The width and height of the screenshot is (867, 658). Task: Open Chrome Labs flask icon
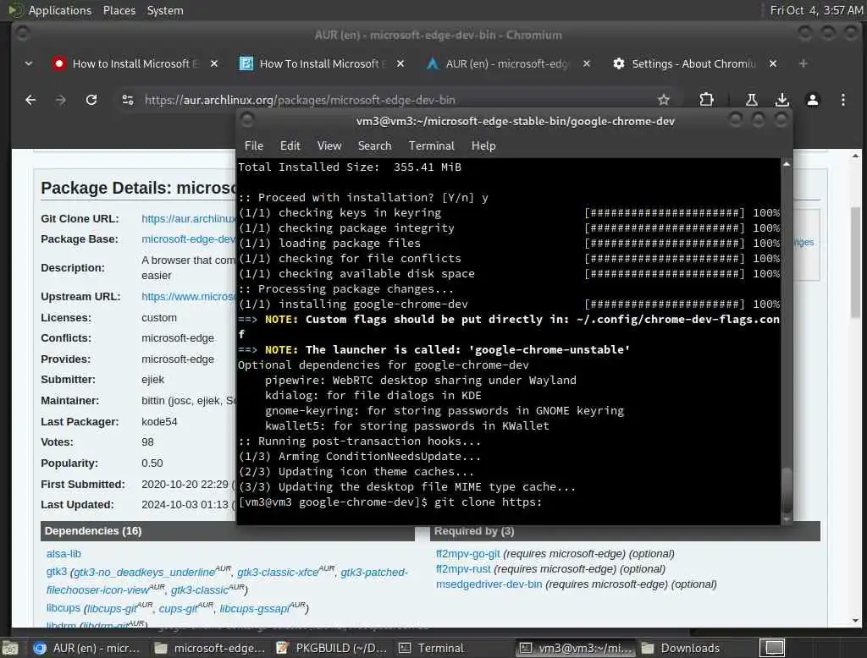[x=752, y=100]
